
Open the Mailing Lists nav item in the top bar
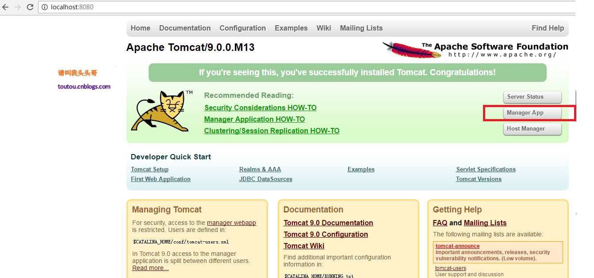[x=361, y=28]
